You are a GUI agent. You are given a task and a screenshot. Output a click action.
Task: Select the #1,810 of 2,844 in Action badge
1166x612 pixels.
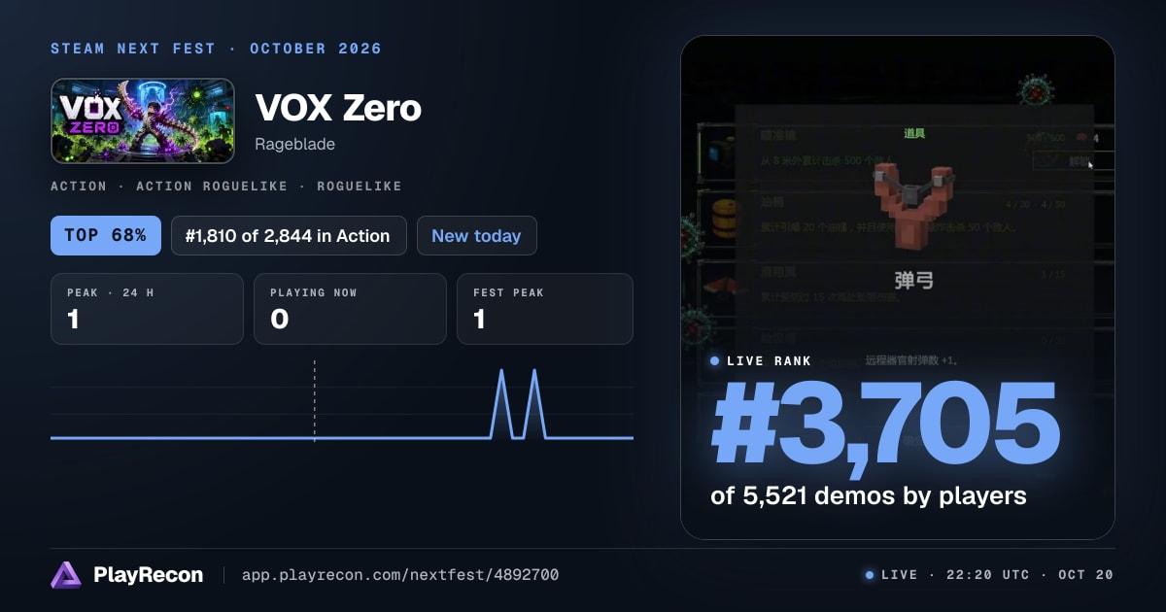(x=289, y=235)
